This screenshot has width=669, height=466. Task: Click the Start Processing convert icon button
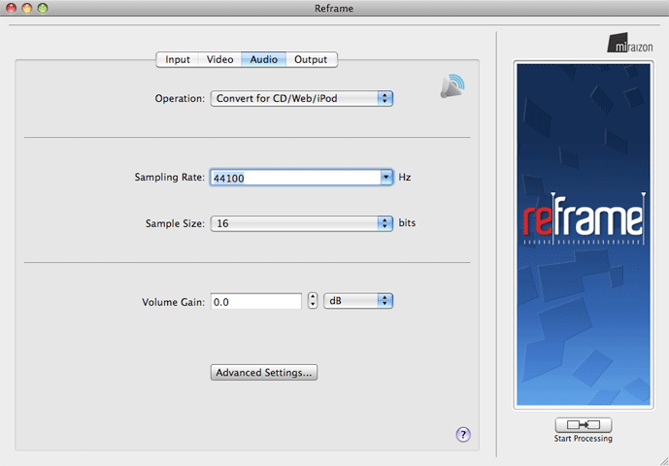pos(583,424)
